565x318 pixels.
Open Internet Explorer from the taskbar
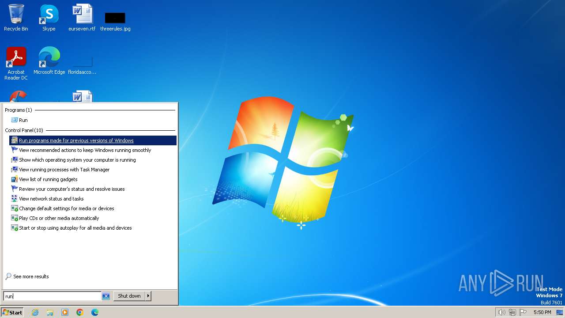click(x=35, y=312)
